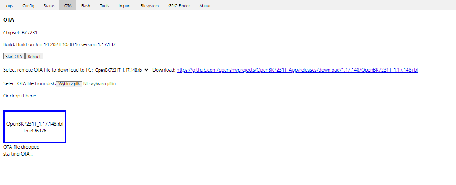
Task: Switch to the Config tab
Action: (x=28, y=5)
